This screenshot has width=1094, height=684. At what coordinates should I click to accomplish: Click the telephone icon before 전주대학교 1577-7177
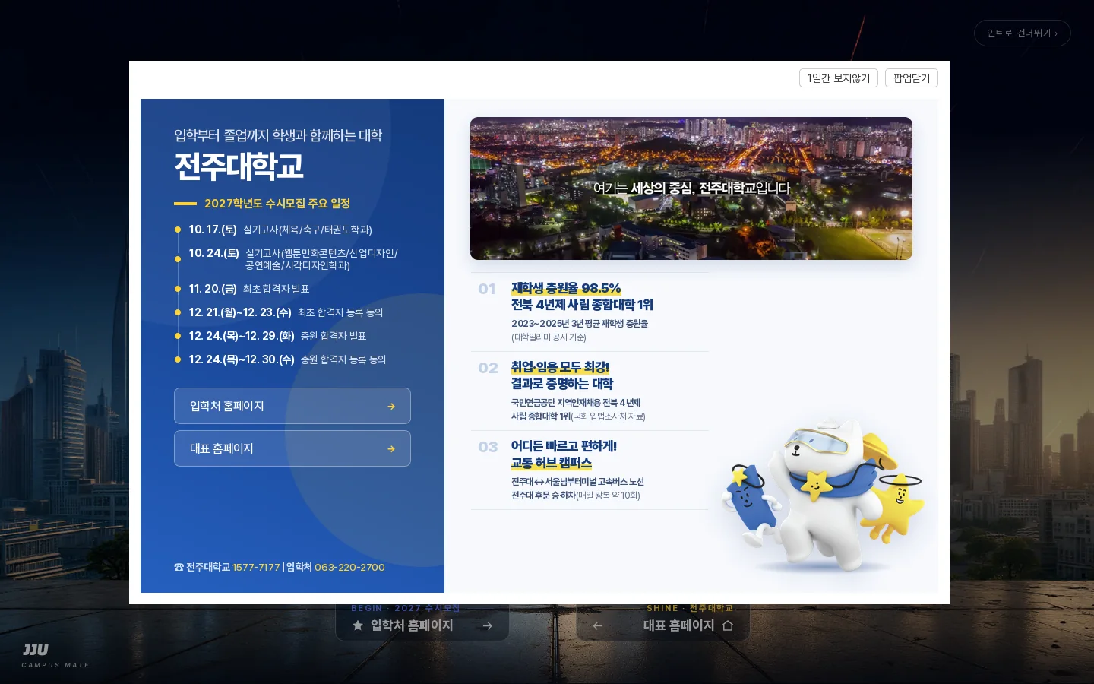coord(179,567)
